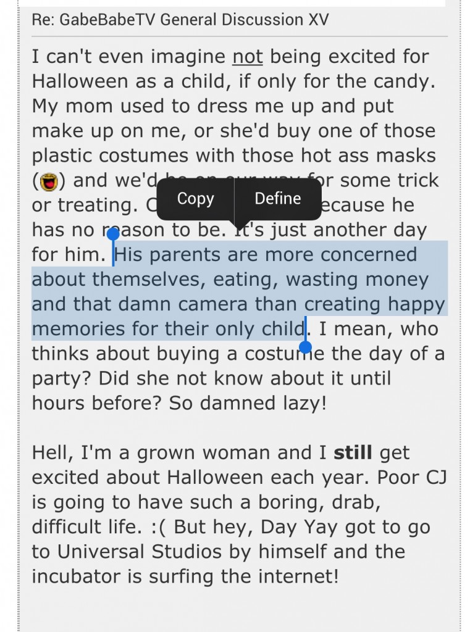Viewport: 470px width, 632px height.
Task: Tap the text "Universal Studios"
Action: tap(139, 551)
